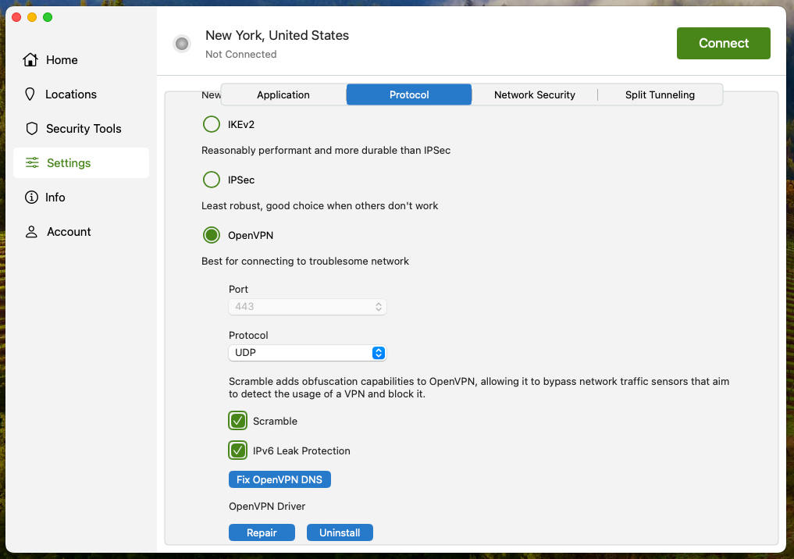794x559 pixels.
Task: Disable the IPv6 Leak Protection checkbox
Action: coord(237,450)
